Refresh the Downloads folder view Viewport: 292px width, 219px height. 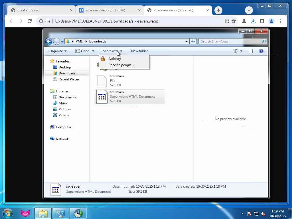193,42
